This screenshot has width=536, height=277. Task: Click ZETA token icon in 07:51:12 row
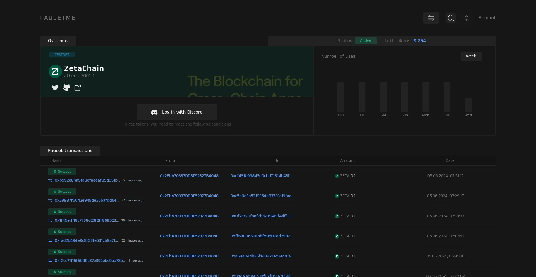[x=337, y=176]
